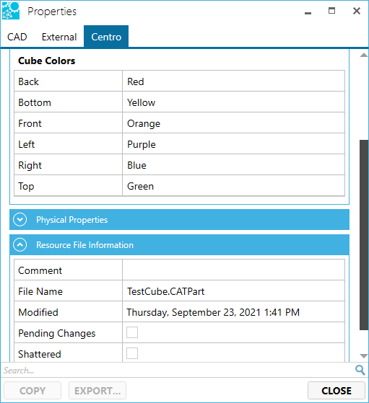The width and height of the screenshot is (369, 403).
Task: Click the COPY button
Action: click(32, 391)
